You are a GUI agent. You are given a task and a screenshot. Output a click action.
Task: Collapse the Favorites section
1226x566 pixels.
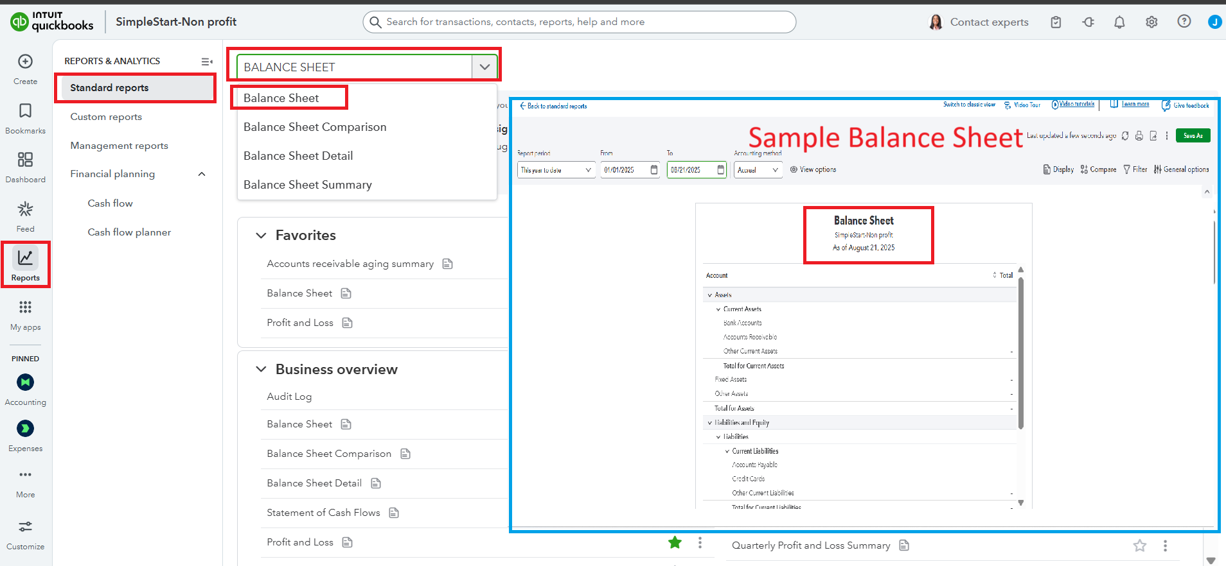261,236
